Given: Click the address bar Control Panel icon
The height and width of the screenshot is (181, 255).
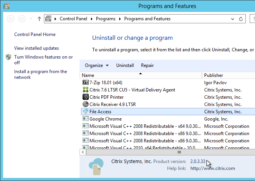Looking at the screenshot, I should (x=49, y=19).
